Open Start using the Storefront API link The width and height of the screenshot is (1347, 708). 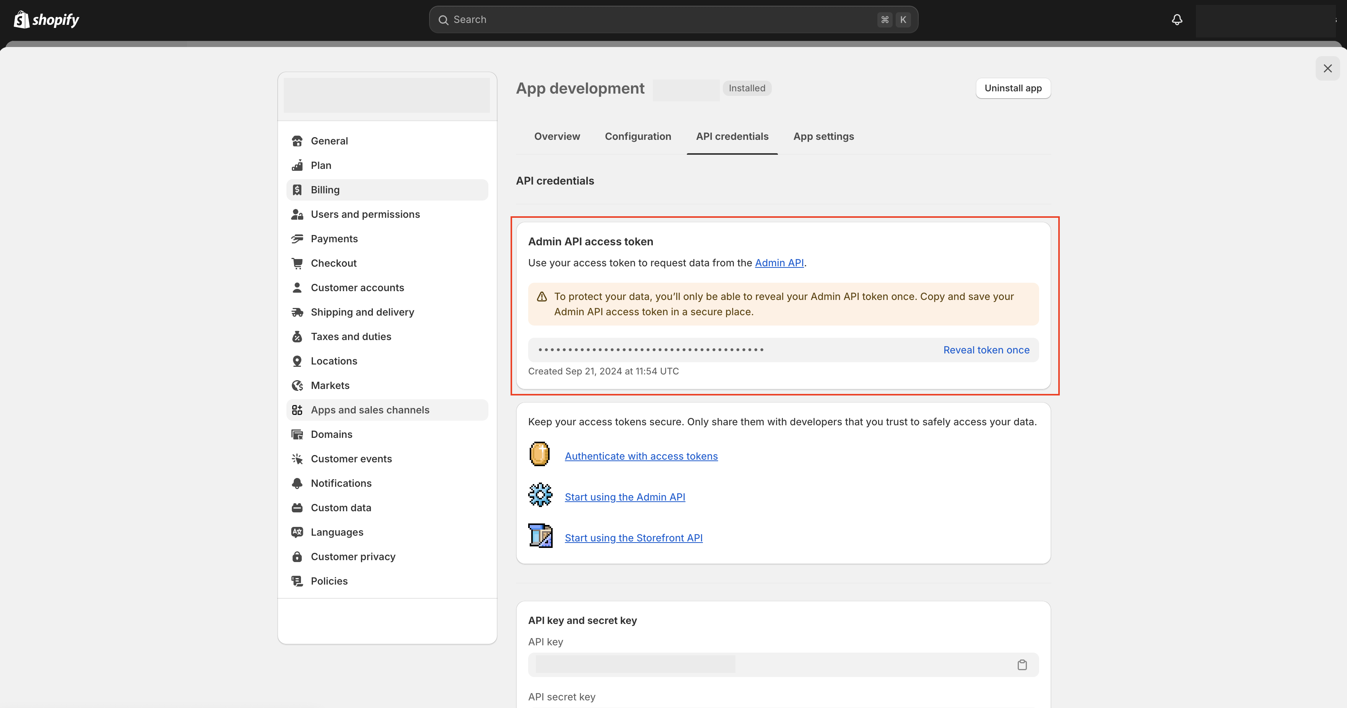click(x=634, y=538)
